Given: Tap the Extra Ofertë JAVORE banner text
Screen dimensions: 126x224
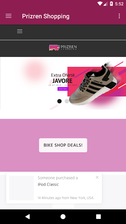Looking at the screenshot, I should click(62, 78).
